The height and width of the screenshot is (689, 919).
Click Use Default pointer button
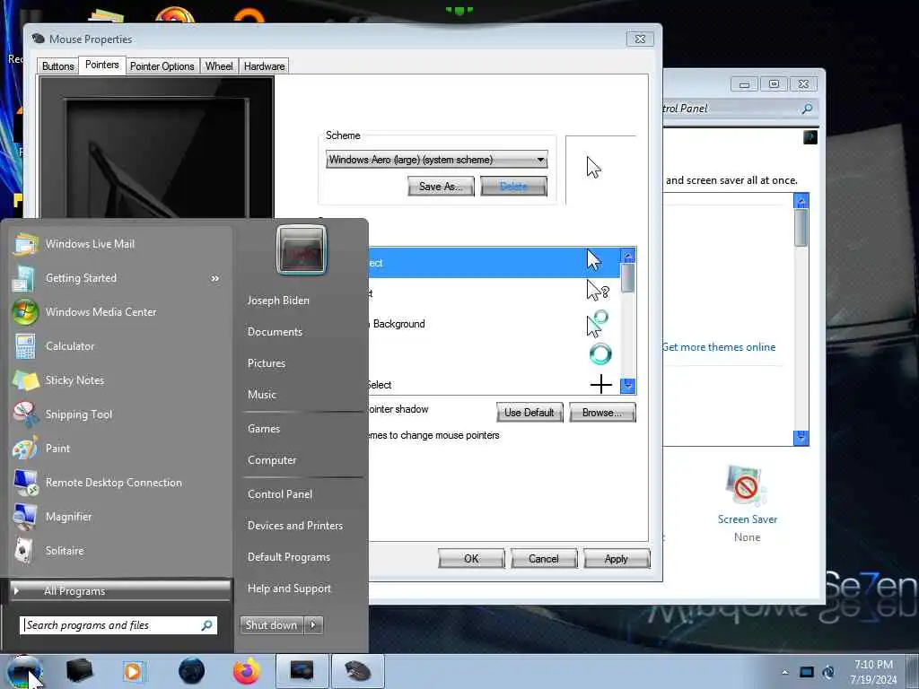tap(530, 413)
